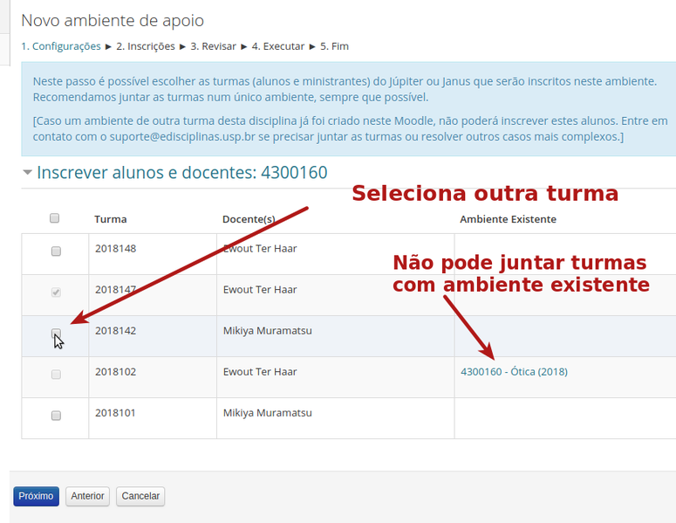This screenshot has width=676, height=523.
Task: Click the Cancelar button
Action: (x=140, y=496)
